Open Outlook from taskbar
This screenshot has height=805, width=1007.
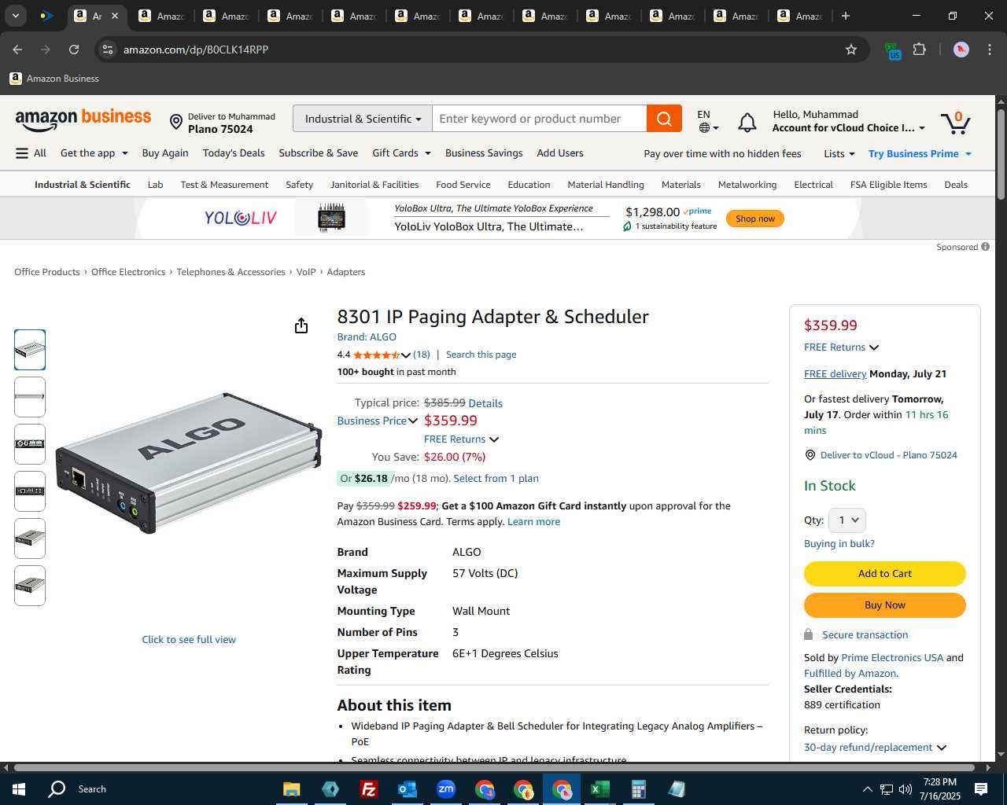point(407,789)
